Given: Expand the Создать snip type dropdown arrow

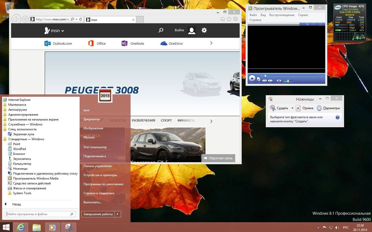Looking at the screenshot, I should coord(292,108).
